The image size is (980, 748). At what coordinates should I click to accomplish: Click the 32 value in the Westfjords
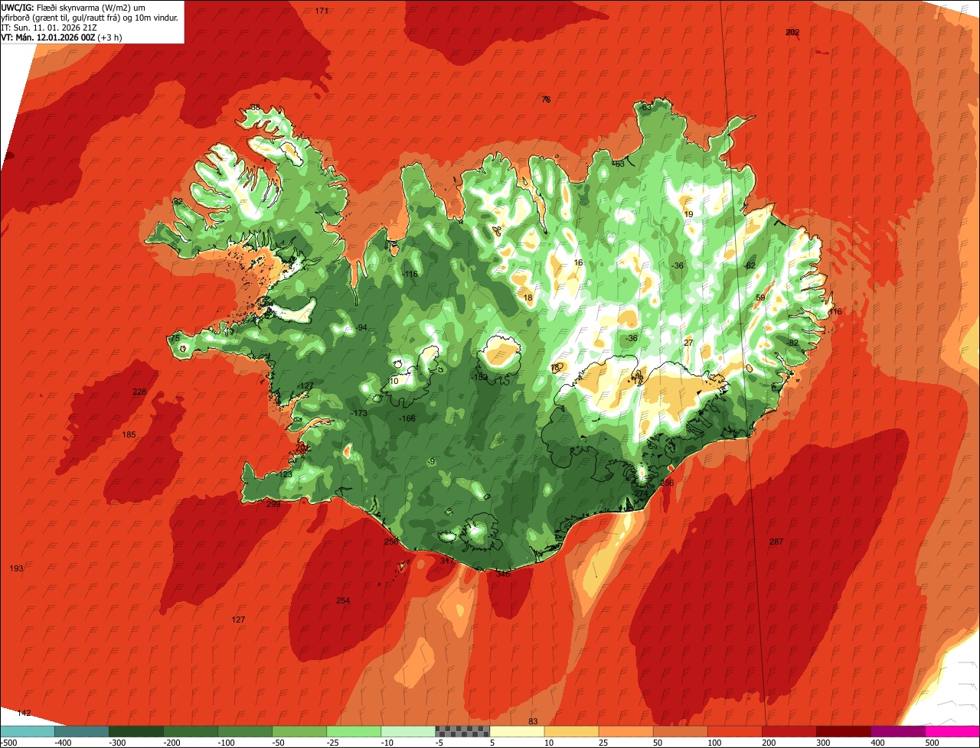point(177,201)
